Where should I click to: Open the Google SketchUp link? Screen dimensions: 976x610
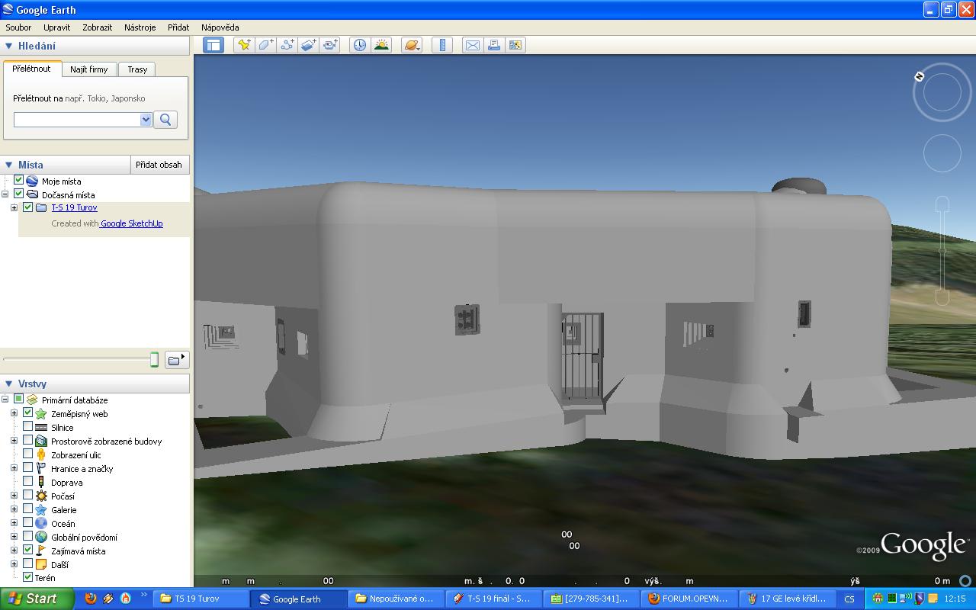[x=132, y=223]
